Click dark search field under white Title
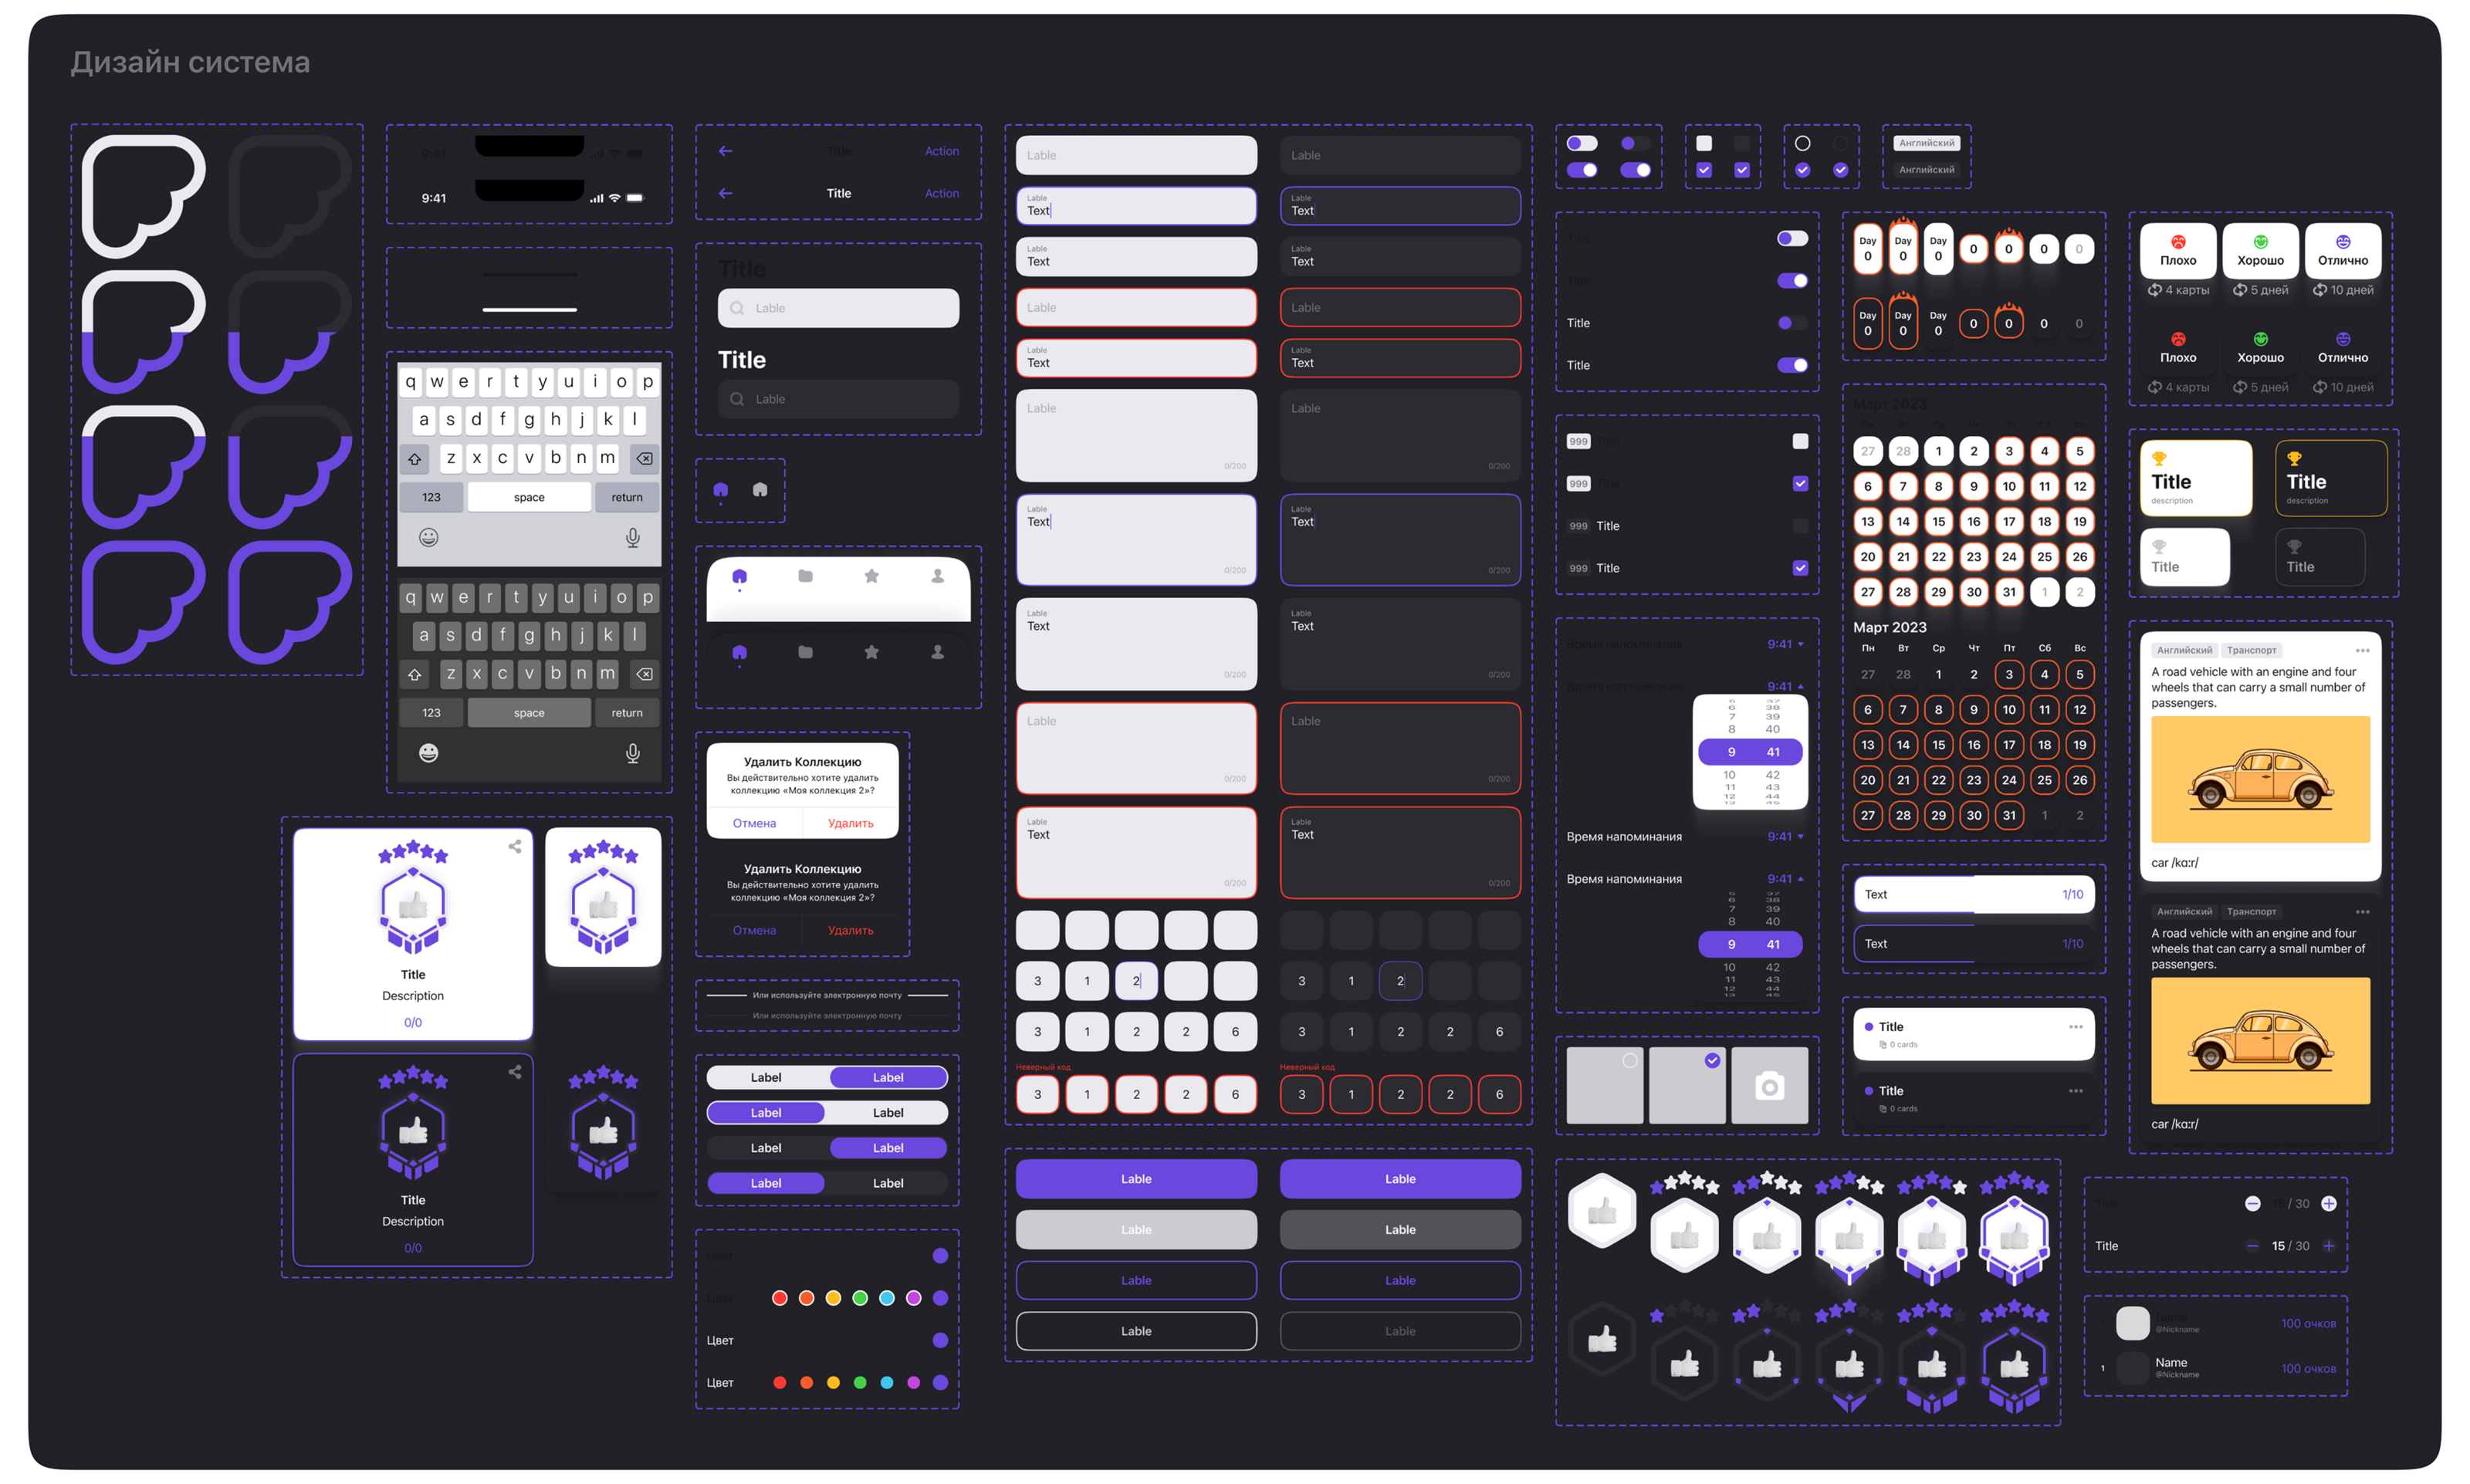 (838, 399)
